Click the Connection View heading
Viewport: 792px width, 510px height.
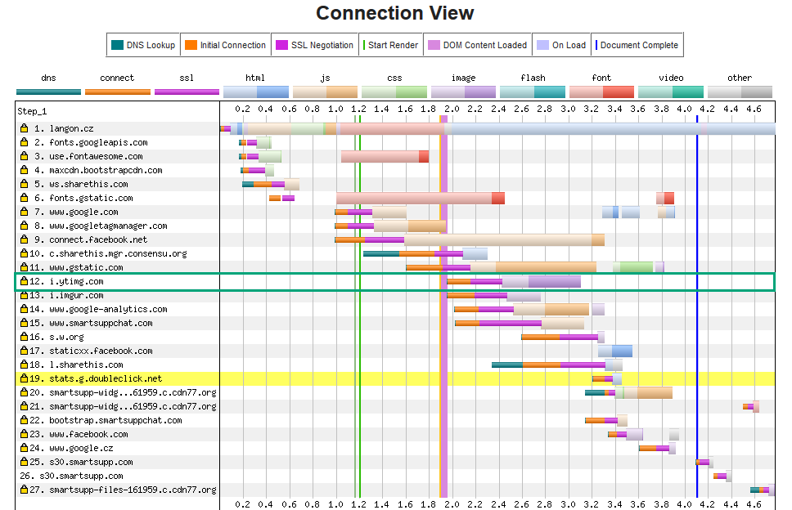(395, 13)
